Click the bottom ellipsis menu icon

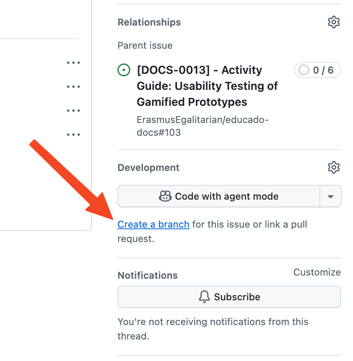click(73, 135)
